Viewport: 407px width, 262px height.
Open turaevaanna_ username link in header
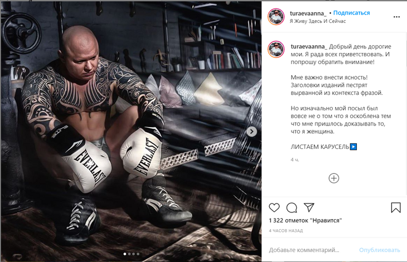308,13
